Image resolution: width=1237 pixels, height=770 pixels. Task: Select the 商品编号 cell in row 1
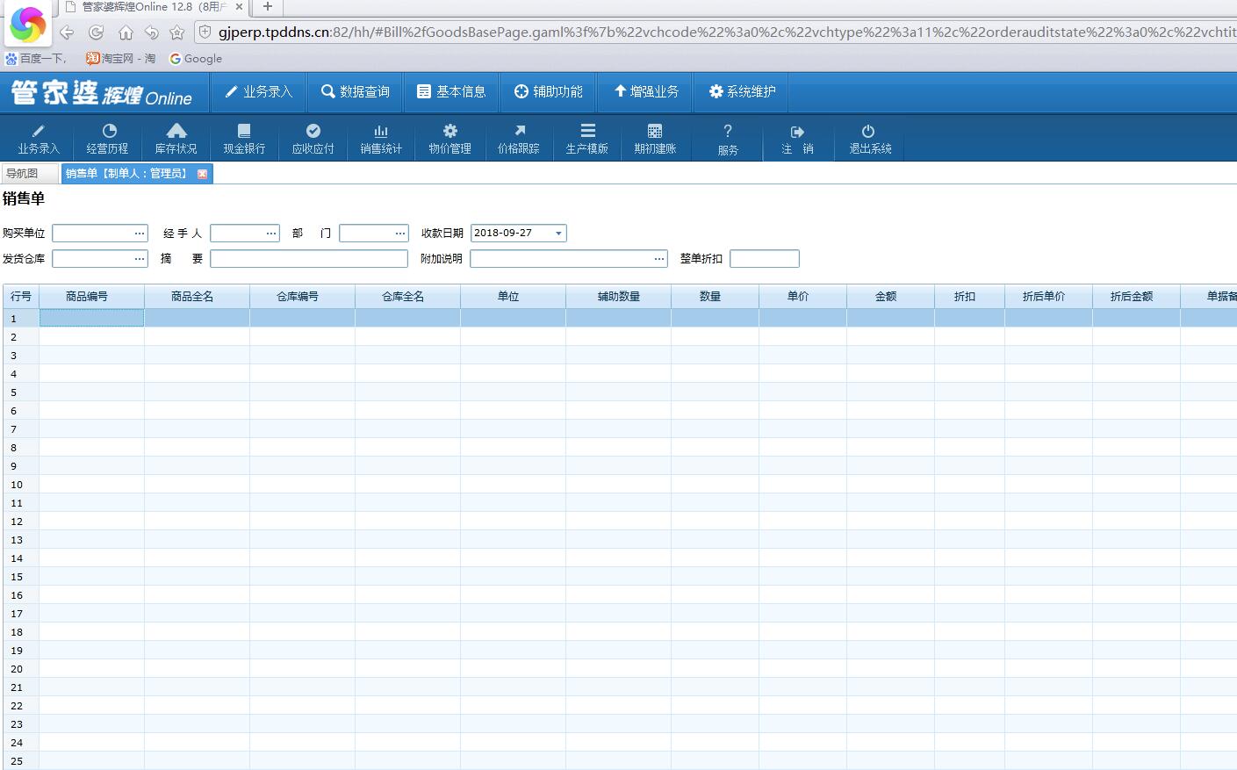tap(91, 319)
